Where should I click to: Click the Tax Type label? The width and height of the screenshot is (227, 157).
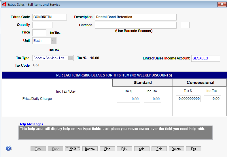tap(23, 58)
